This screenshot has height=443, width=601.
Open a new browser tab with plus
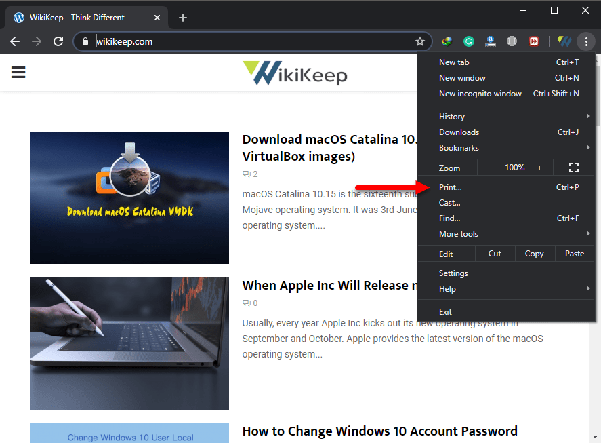click(x=183, y=18)
